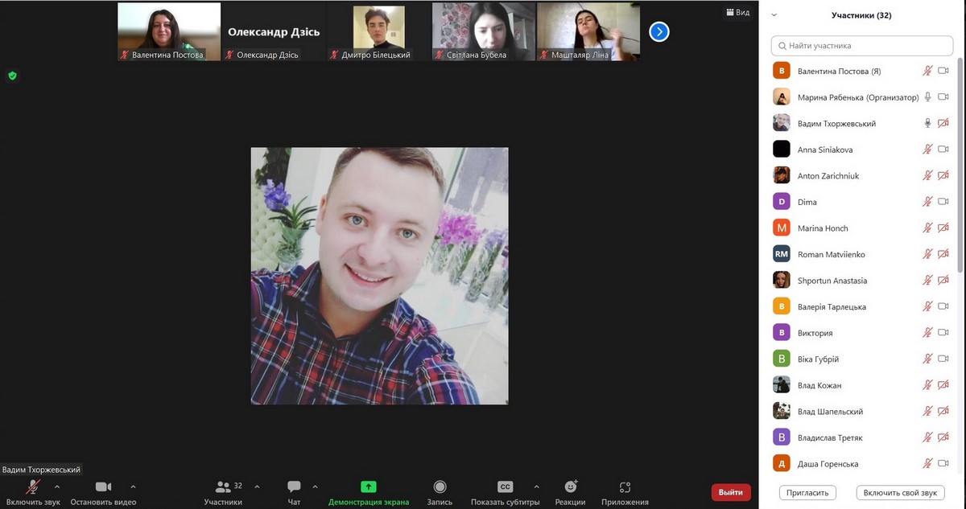This screenshot has width=966, height=509.
Task: Open the Вид view menu
Action: [737, 13]
